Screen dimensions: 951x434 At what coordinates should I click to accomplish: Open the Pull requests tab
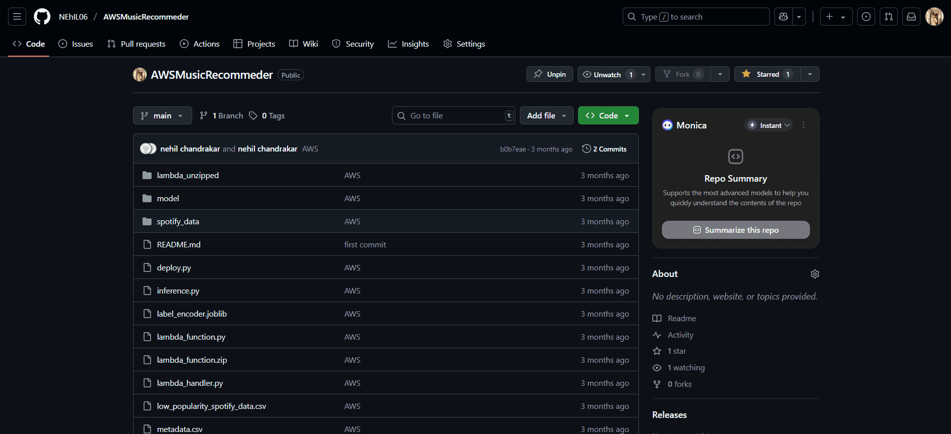click(137, 44)
